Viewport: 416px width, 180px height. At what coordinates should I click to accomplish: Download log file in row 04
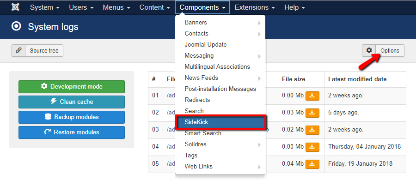click(x=312, y=147)
